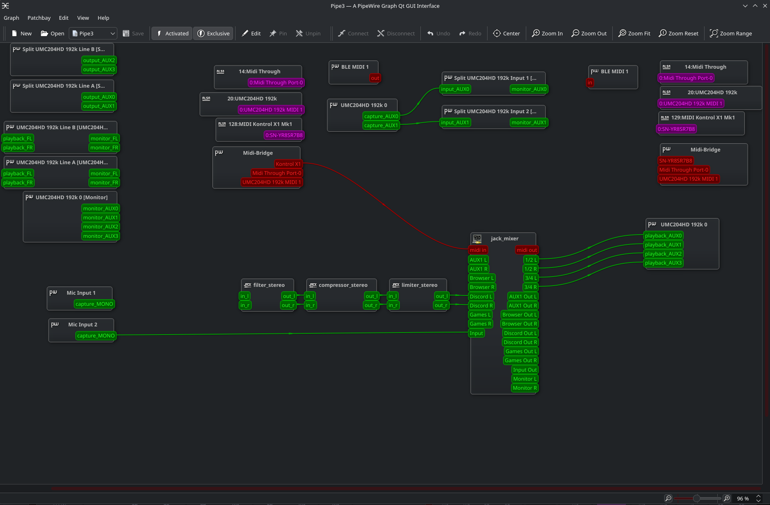Select in_l port of filter_stereo

(x=245, y=296)
